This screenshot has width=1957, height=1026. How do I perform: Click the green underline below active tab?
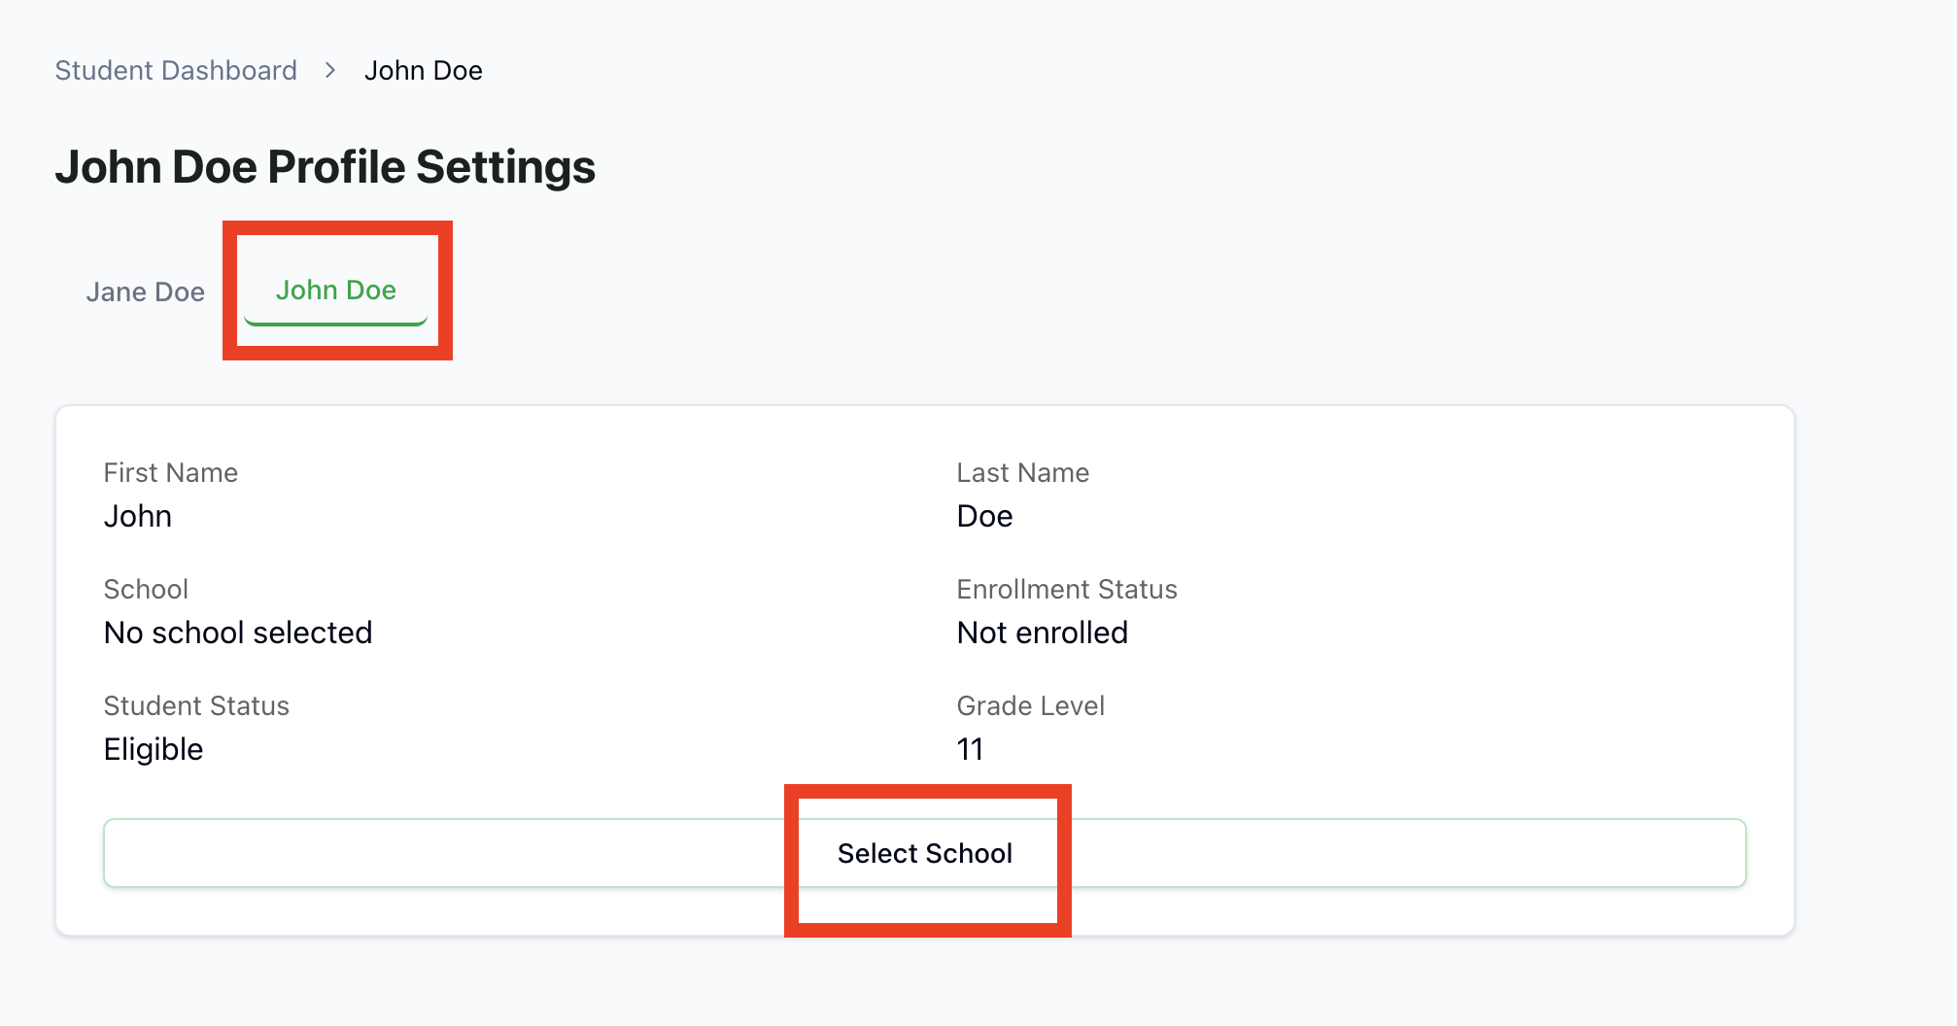(335, 322)
